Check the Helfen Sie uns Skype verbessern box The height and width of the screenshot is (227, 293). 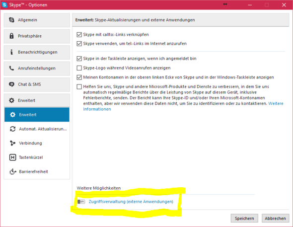79,87
